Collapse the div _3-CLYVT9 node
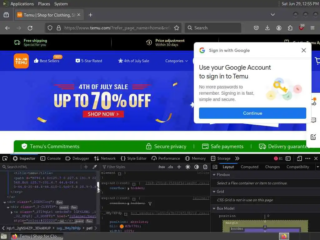This screenshot has height=240, width=320. click(8, 207)
